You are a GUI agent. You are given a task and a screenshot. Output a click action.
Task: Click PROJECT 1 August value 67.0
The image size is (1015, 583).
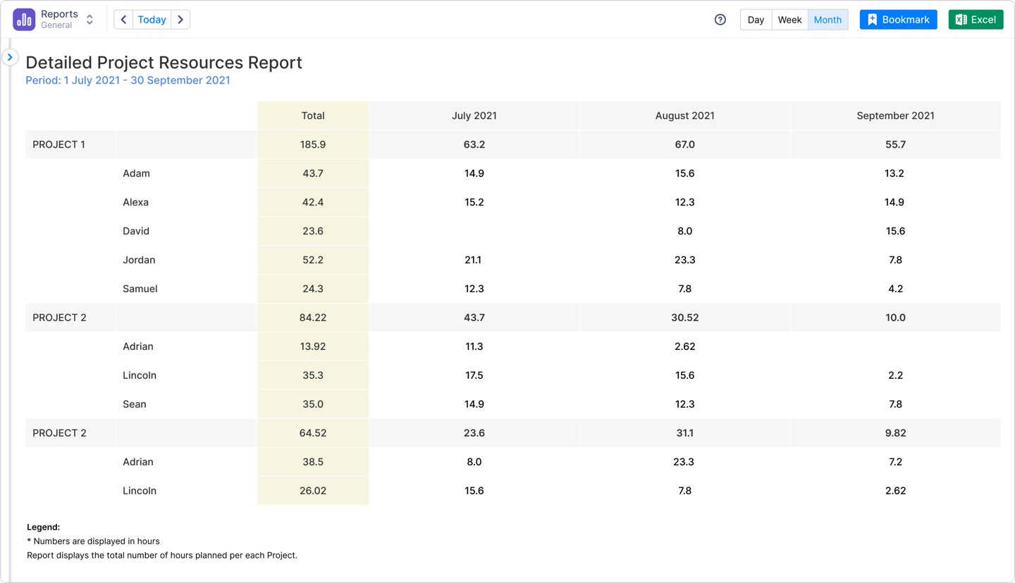click(685, 144)
